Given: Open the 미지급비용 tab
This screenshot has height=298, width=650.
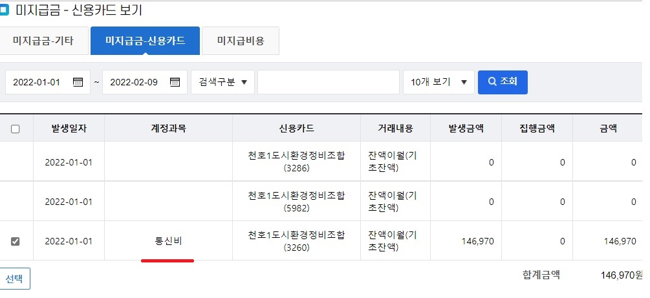Looking at the screenshot, I should coord(241,41).
